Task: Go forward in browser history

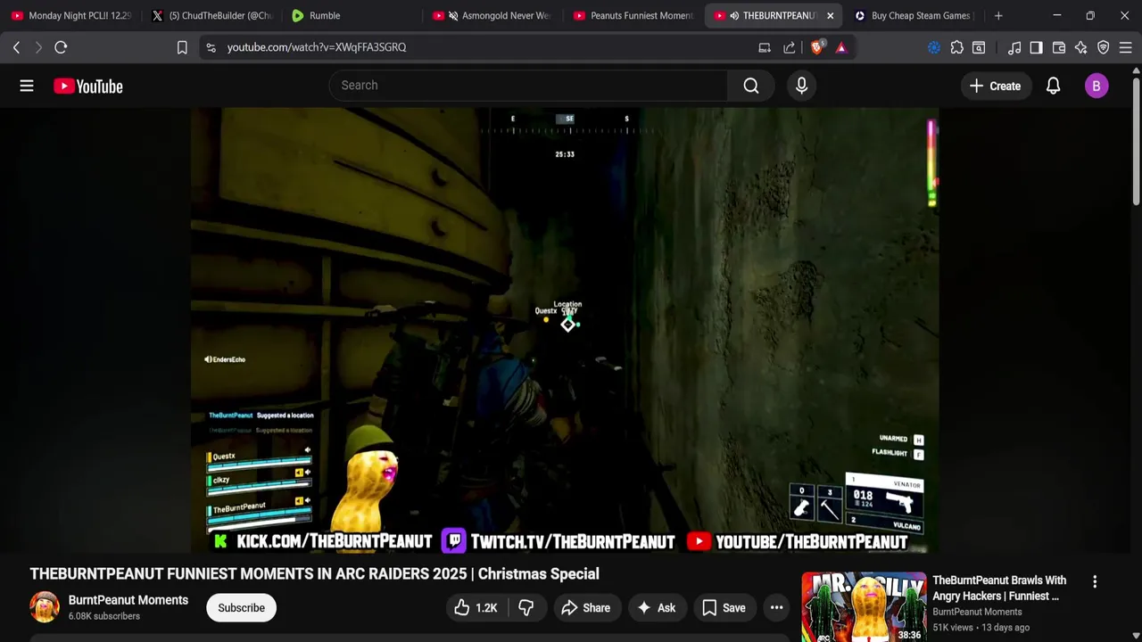Action: point(37,47)
